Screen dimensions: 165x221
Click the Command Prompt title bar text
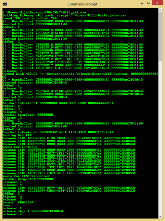coord(82,4)
